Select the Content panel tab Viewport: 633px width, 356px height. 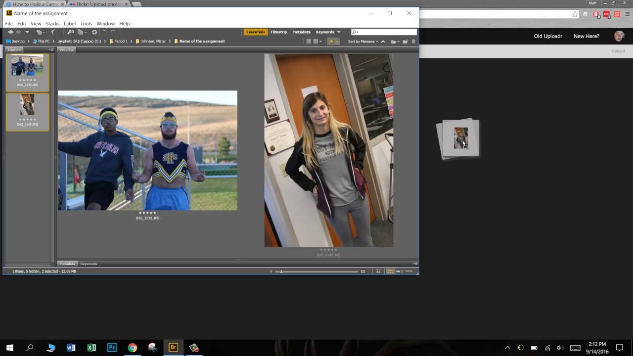point(14,50)
